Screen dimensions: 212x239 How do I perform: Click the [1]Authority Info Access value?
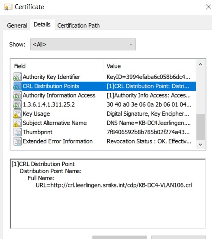pos(148,95)
